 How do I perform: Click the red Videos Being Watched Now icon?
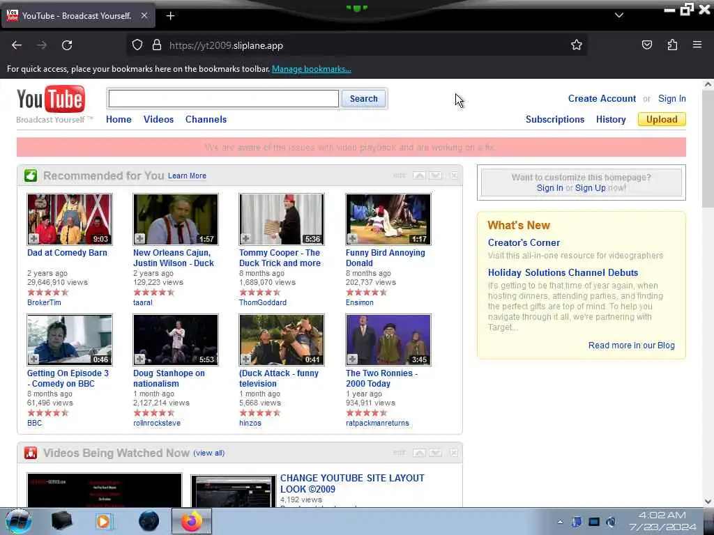[x=31, y=453]
